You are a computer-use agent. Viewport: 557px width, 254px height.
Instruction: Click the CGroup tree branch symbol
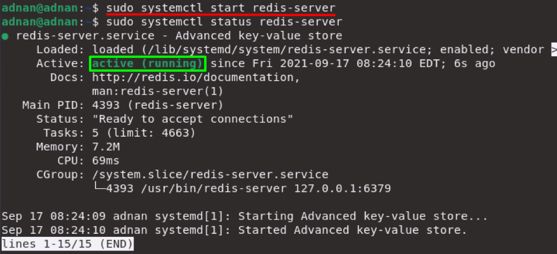(98, 188)
